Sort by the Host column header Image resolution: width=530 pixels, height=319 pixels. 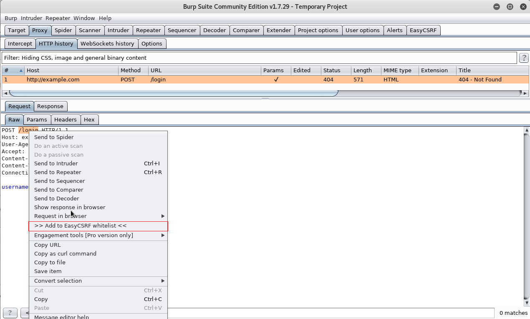71,70
